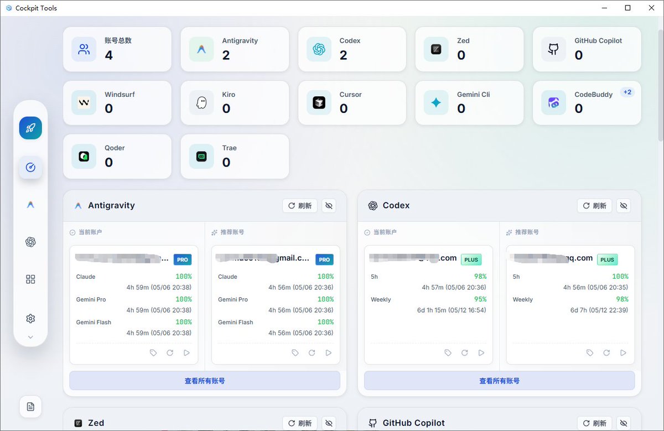Click the Antigravity summary card icon

pyautogui.click(x=201, y=49)
